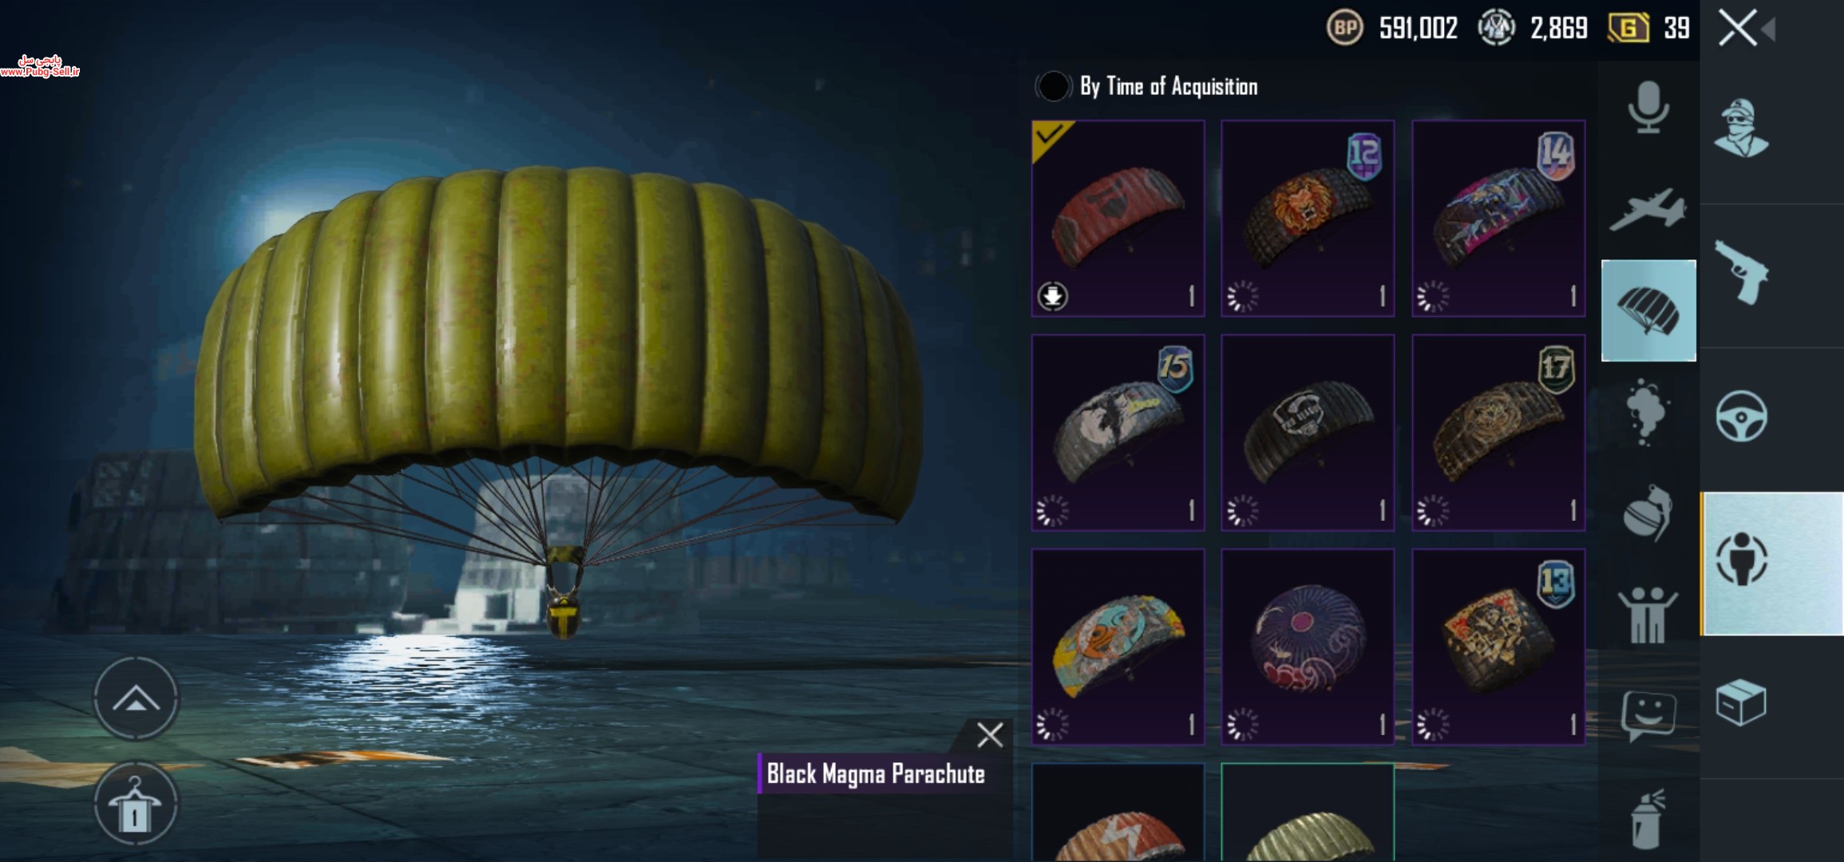Select the level 17 golden parachute
Image resolution: width=1844 pixels, height=862 pixels.
tap(1498, 433)
